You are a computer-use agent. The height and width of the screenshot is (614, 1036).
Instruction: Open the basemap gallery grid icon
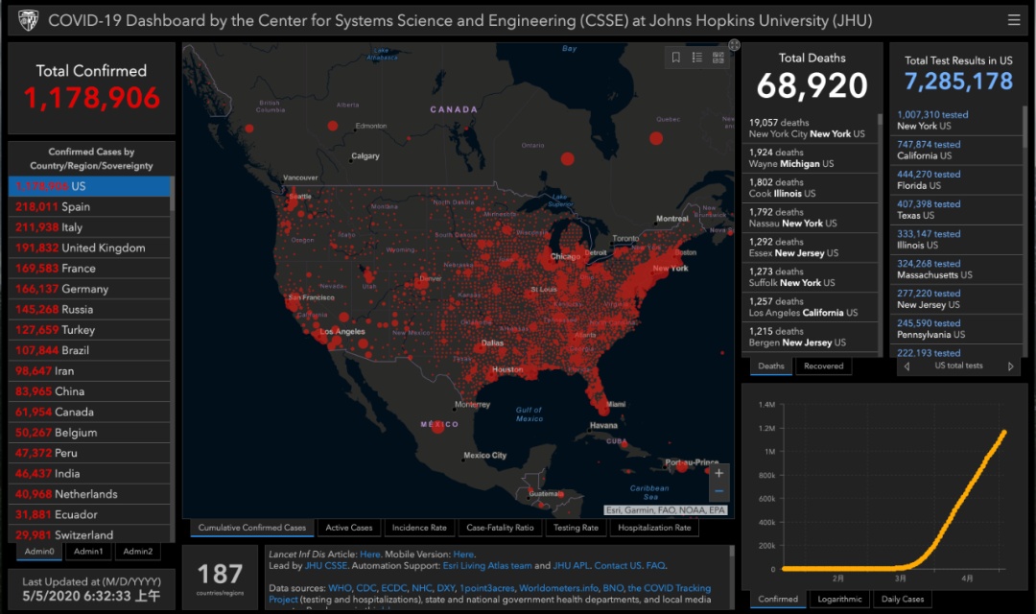[x=718, y=58]
